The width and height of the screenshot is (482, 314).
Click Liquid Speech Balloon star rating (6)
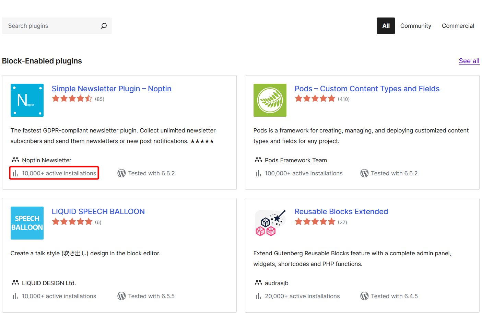[72, 222]
